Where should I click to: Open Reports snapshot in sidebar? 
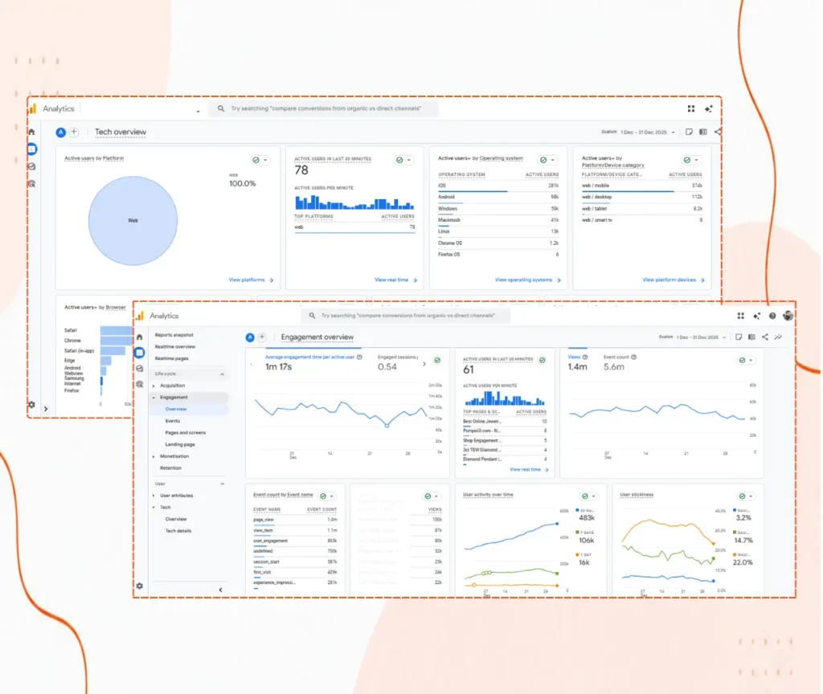click(174, 335)
